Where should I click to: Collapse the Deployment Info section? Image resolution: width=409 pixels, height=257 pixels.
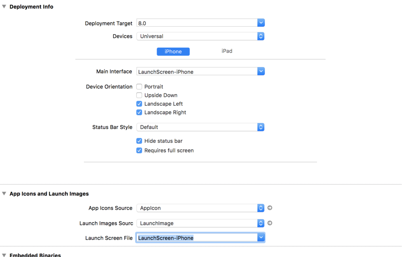click(x=4, y=6)
